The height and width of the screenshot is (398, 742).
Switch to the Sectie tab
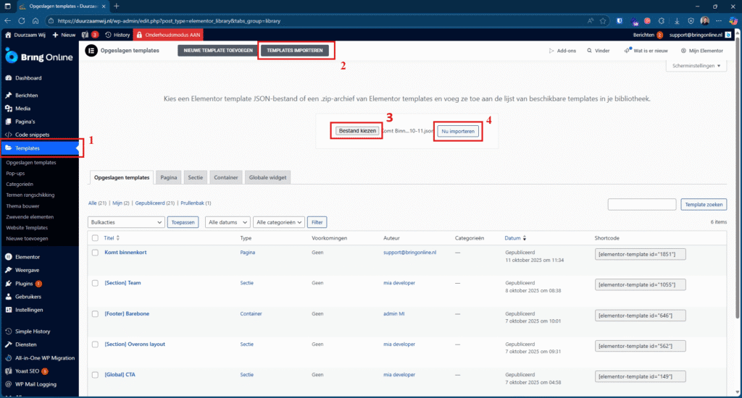tap(195, 177)
